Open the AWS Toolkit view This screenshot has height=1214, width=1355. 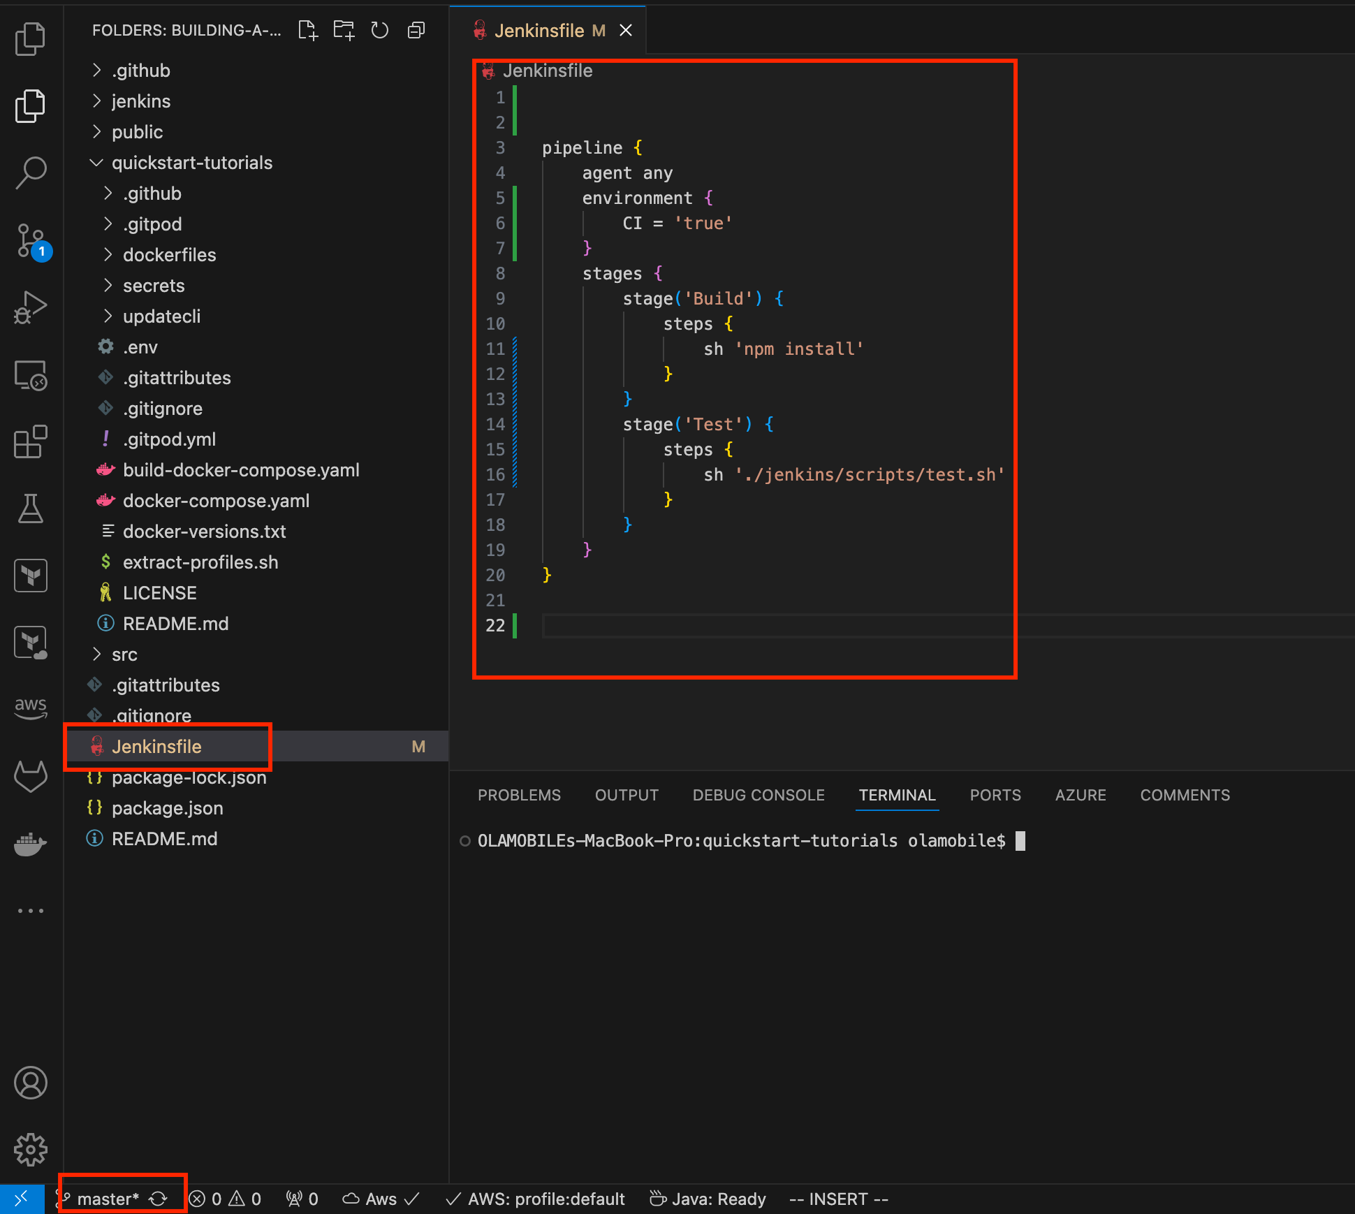pos(31,708)
